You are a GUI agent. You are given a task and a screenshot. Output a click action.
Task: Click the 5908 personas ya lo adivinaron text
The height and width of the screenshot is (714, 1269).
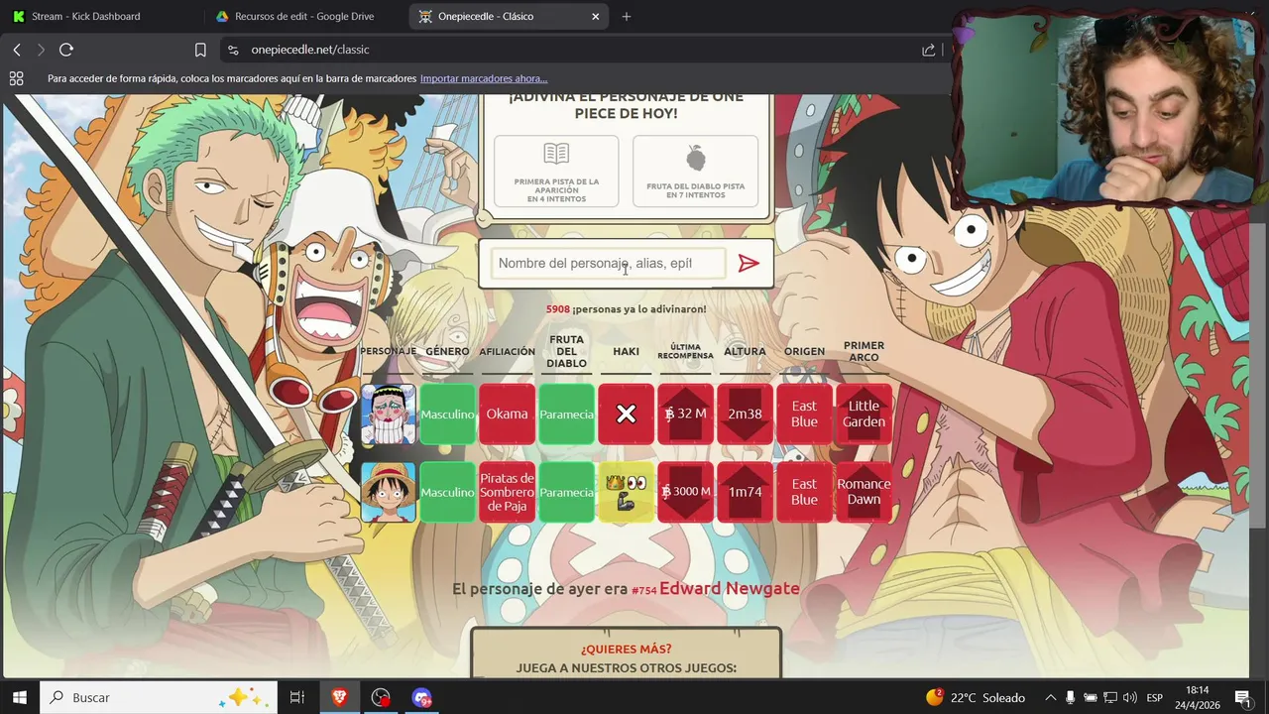[x=626, y=309]
